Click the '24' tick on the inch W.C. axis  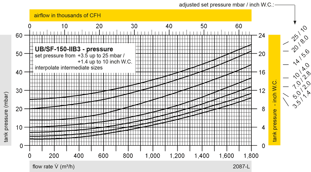pos(262,35)
